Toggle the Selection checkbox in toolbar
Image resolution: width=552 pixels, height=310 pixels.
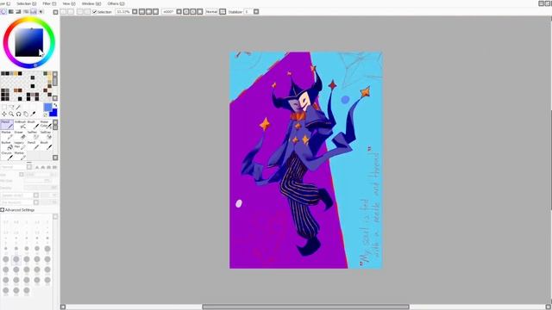click(94, 11)
